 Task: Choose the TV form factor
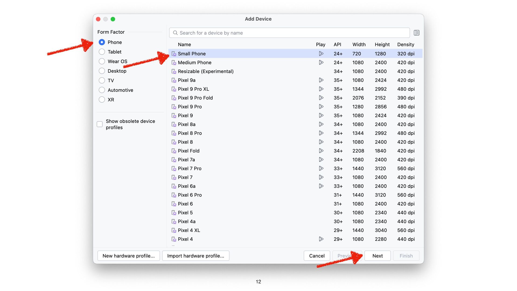pos(102,81)
